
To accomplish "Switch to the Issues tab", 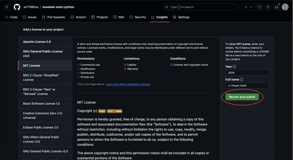I will click(x=29, y=17).
